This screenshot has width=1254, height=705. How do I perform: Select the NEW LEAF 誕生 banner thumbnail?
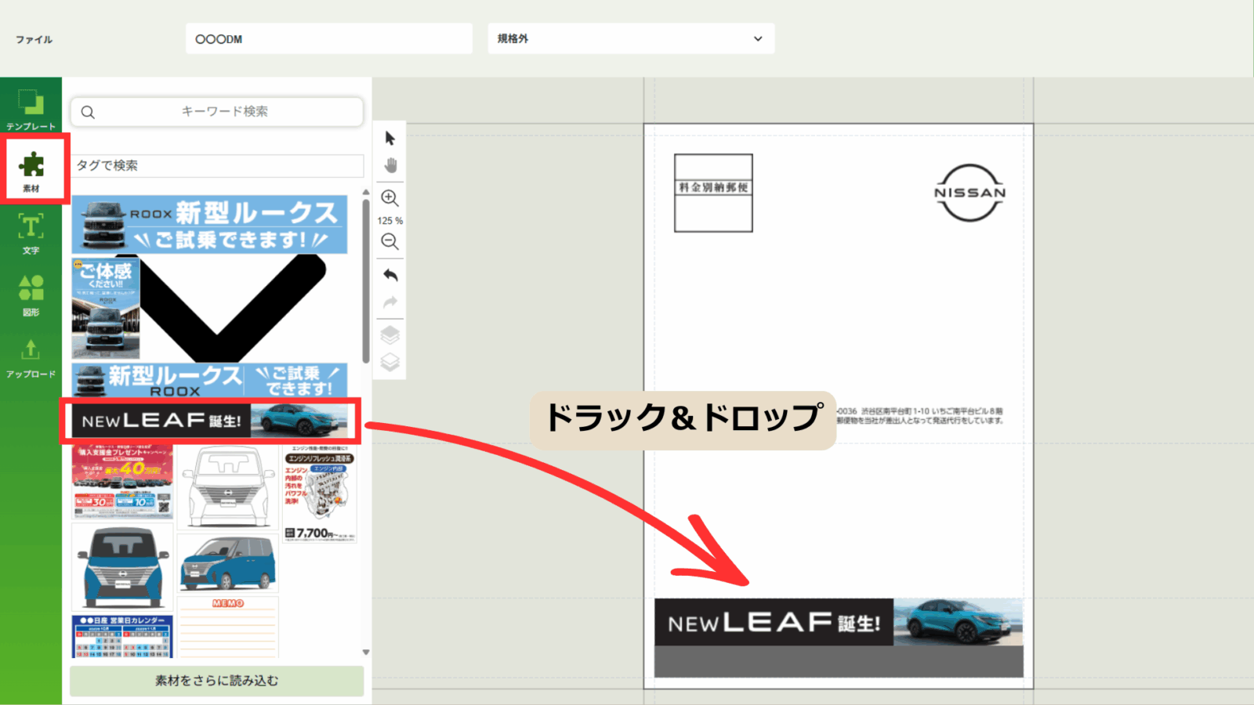click(210, 421)
